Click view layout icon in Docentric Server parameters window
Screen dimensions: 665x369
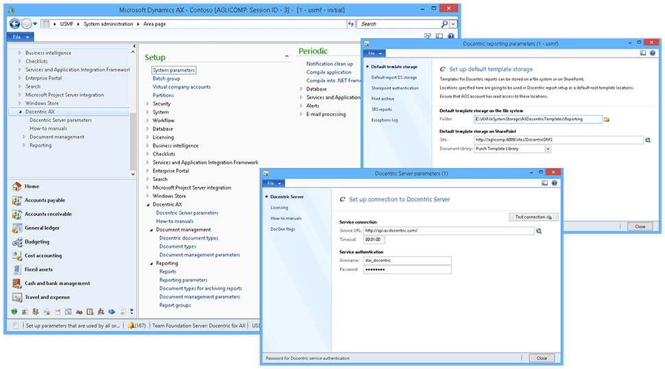click(x=544, y=183)
